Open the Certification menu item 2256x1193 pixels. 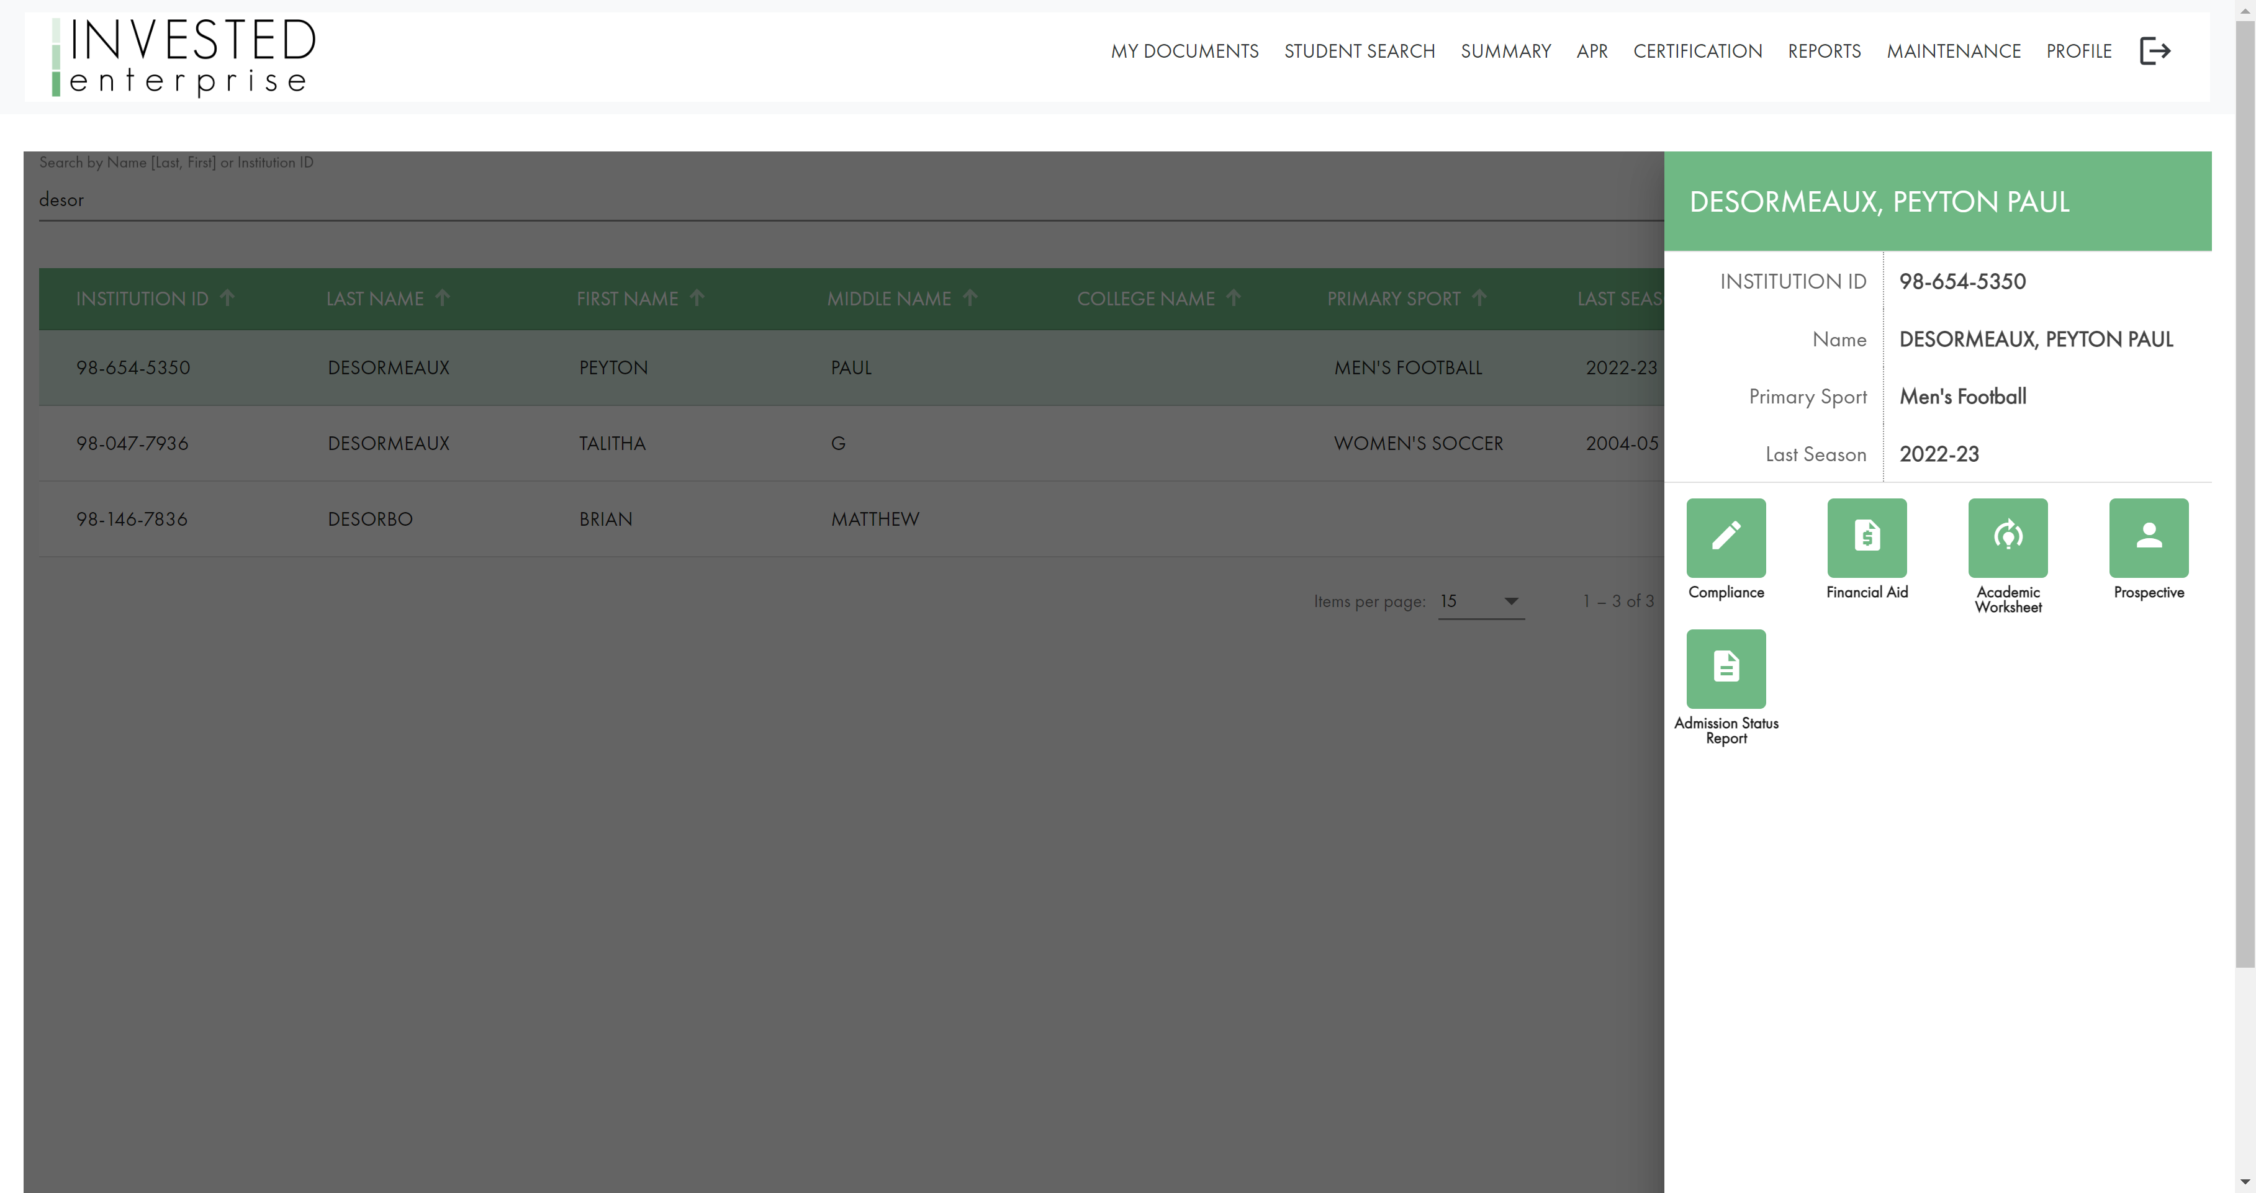1697,51
